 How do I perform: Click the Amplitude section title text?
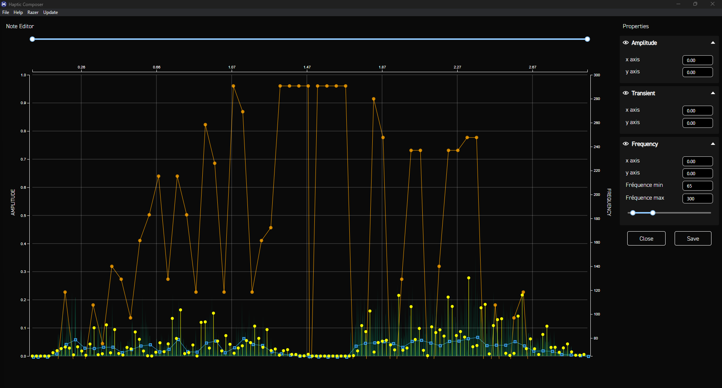644,43
